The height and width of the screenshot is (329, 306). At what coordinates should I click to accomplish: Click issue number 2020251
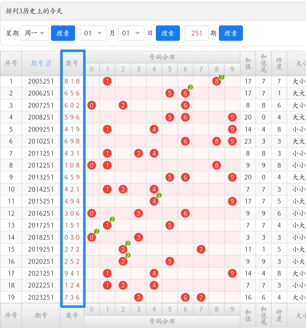[x=41, y=261]
